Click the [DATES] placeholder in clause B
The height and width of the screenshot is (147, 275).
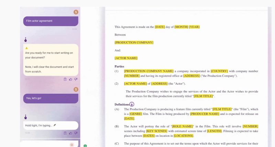point(149,136)
